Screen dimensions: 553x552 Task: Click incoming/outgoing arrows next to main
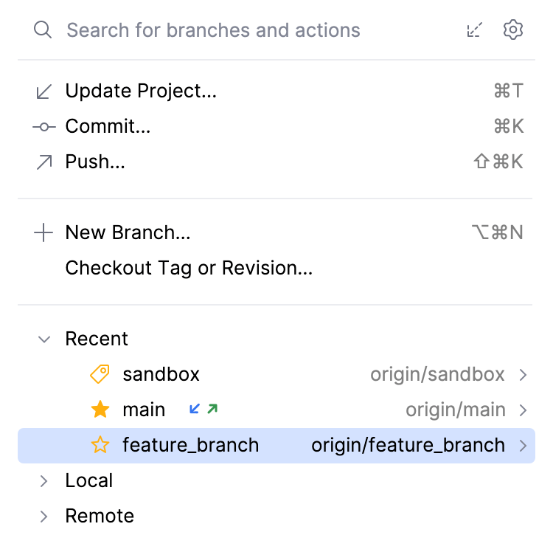[x=204, y=409]
